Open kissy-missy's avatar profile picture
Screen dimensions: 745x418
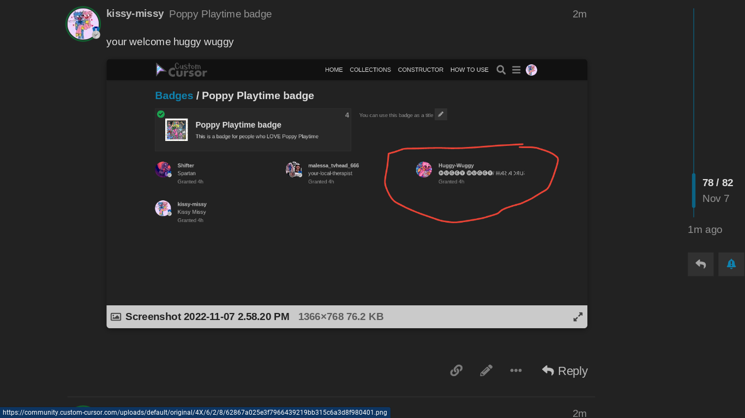[83, 23]
